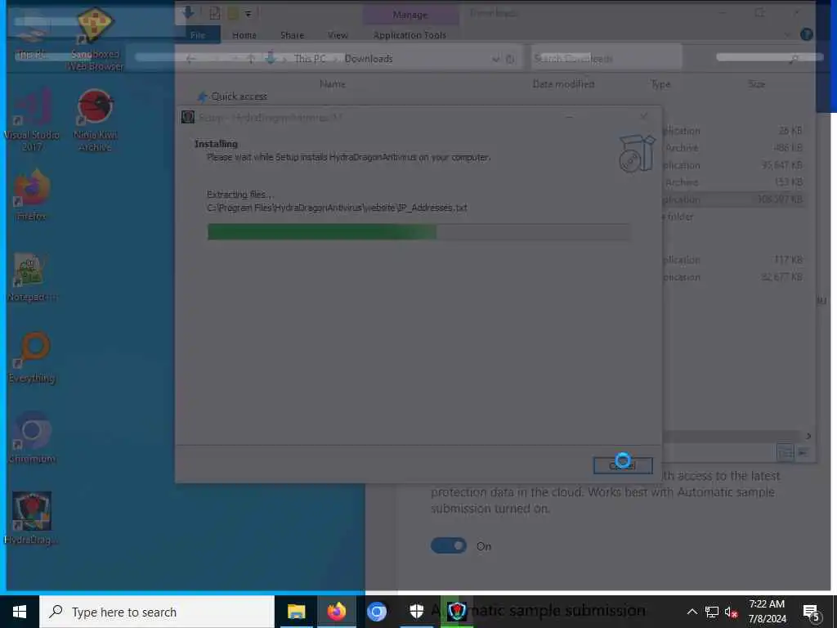Click This PC in the address breadcrumb
Image resolution: width=837 pixels, height=628 pixels.
pyautogui.click(x=310, y=59)
